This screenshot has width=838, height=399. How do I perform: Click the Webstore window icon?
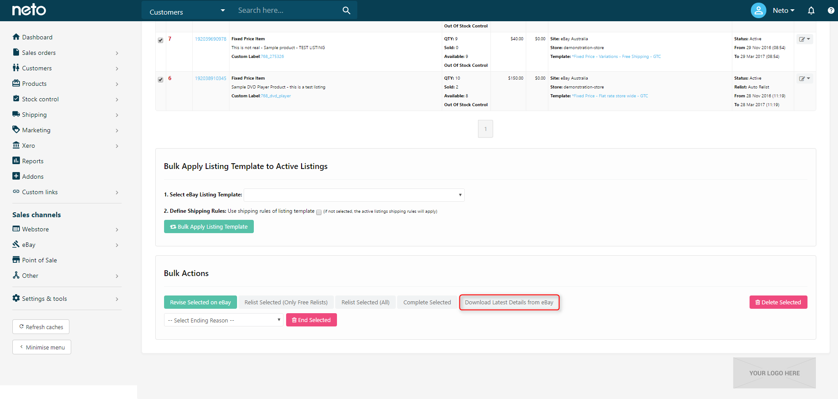pyautogui.click(x=16, y=229)
